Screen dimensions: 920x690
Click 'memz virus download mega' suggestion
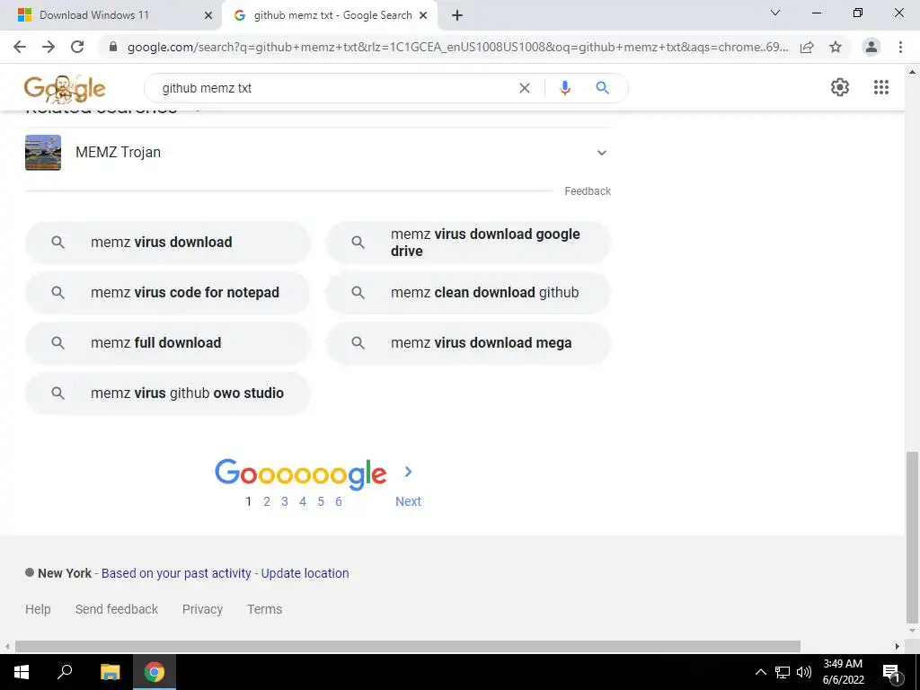[x=468, y=342]
